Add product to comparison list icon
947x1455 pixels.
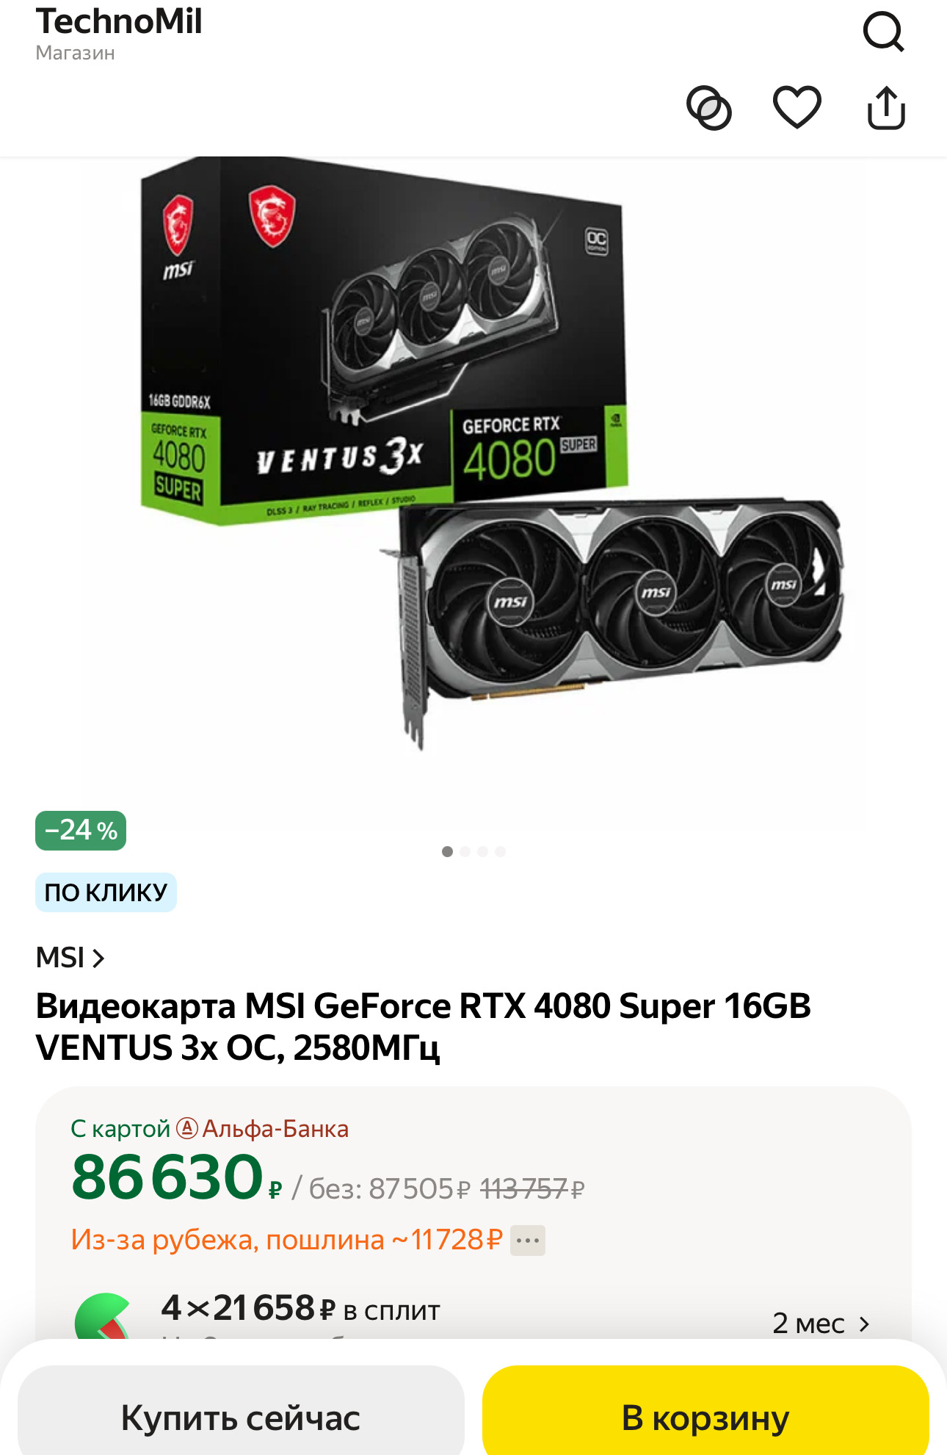point(708,108)
